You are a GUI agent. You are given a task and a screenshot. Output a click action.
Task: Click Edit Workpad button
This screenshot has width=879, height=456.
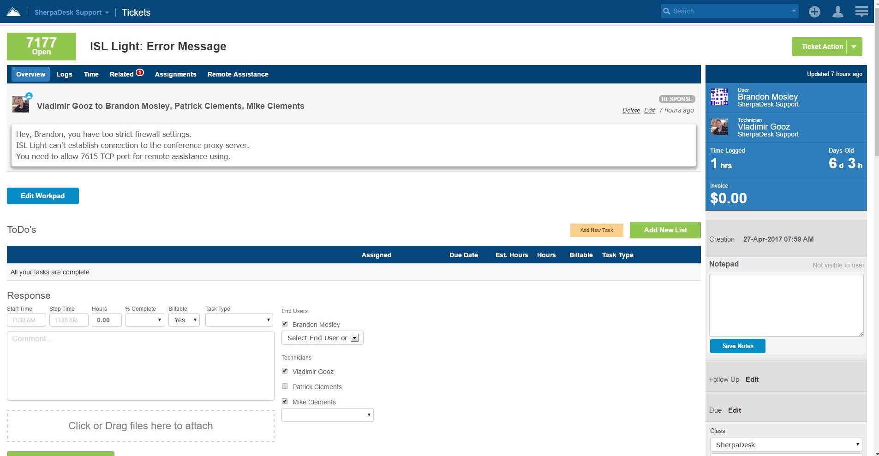click(x=43, y=196)
